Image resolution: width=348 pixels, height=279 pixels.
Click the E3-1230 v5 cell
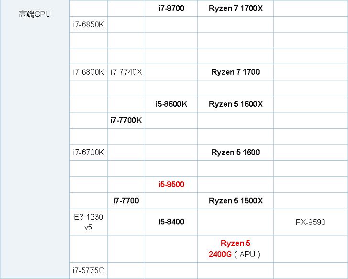click(x=88, y=222)
